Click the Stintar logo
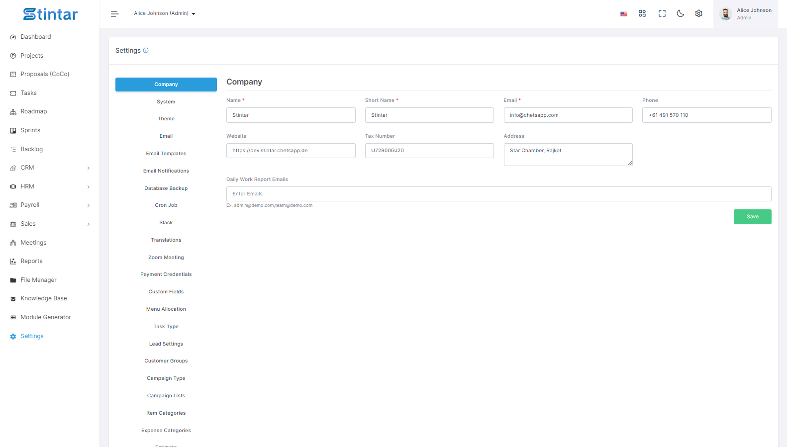This screenshot has width=787, height=447. tap(50, 14)
